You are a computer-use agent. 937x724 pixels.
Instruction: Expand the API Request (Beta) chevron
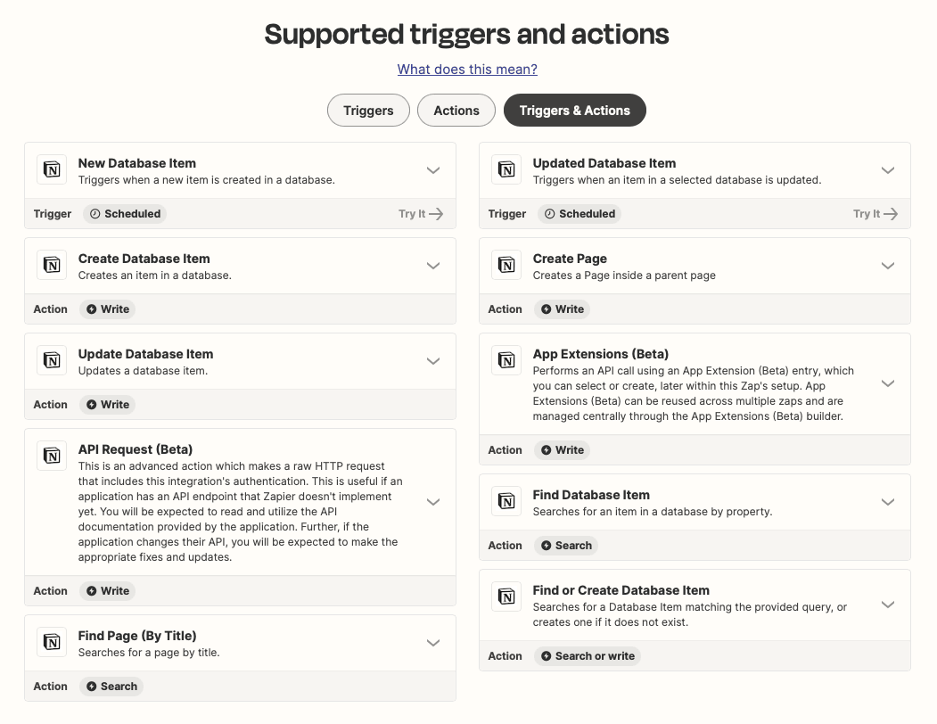pyautogui.click(x=433, y=502)
